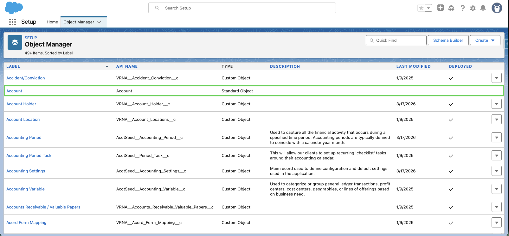
Task: Click the Setup app name
Action: click(29, 22)
